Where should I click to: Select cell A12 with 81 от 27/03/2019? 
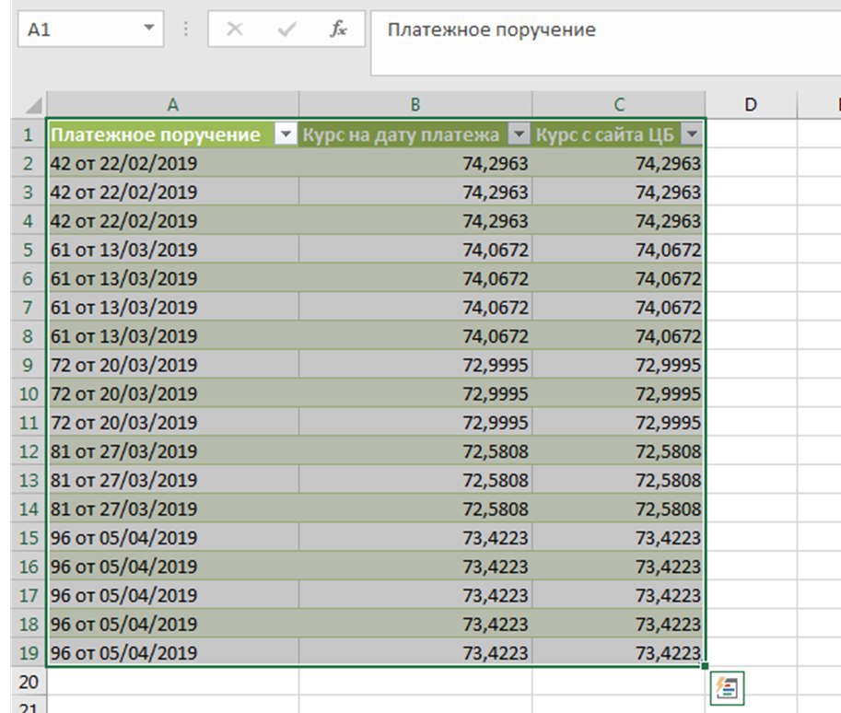pyautogui.click(x=172, y=451)
